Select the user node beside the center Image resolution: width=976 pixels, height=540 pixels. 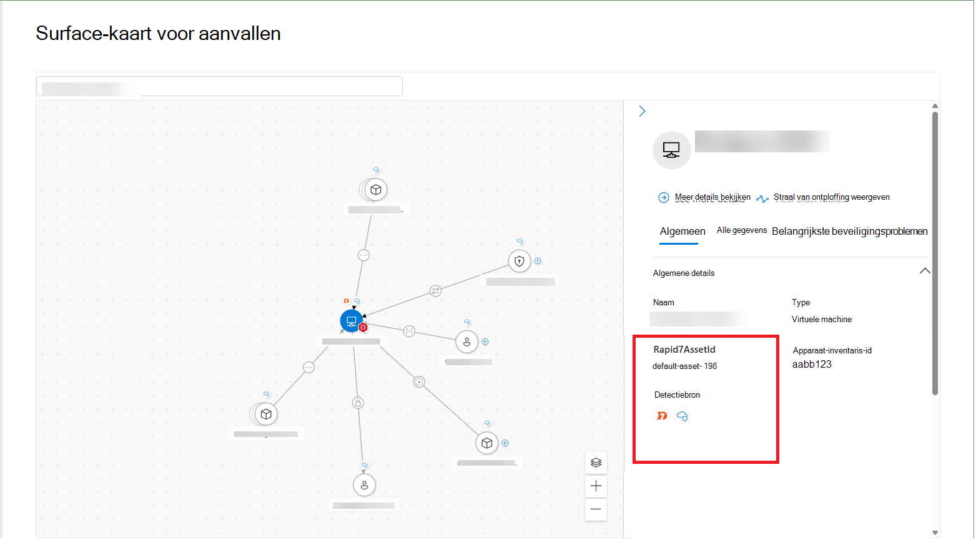[x=466, y=341]
